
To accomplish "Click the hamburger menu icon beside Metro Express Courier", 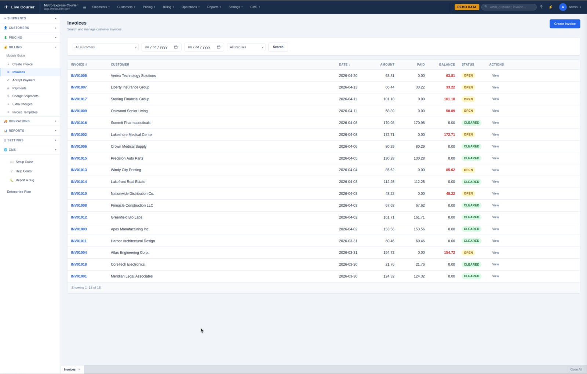I will point(84,7).
